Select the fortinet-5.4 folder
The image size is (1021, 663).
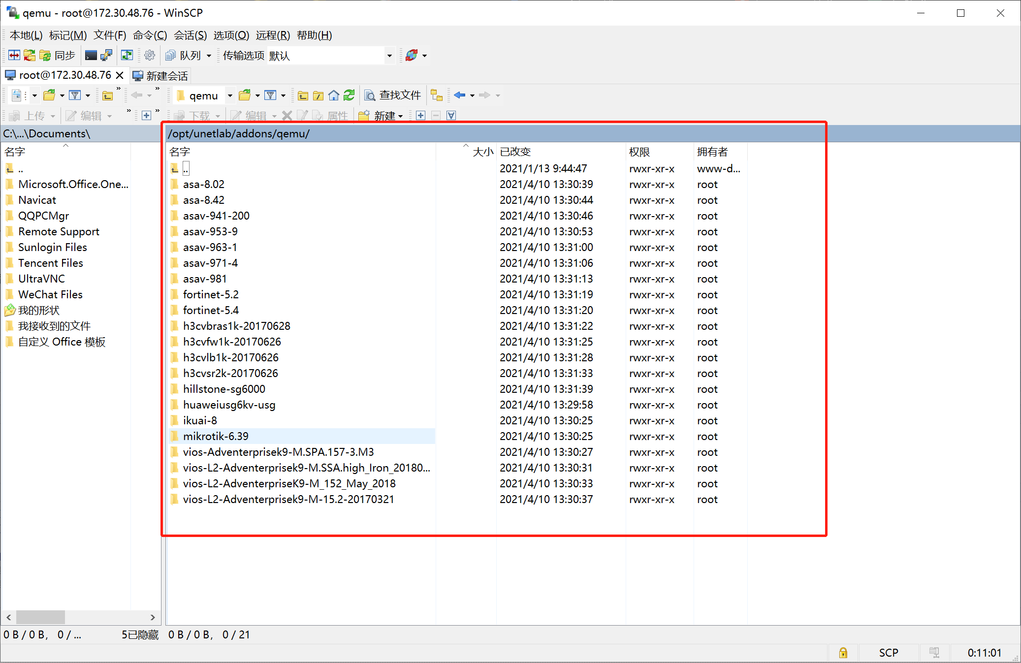(211, 310)
